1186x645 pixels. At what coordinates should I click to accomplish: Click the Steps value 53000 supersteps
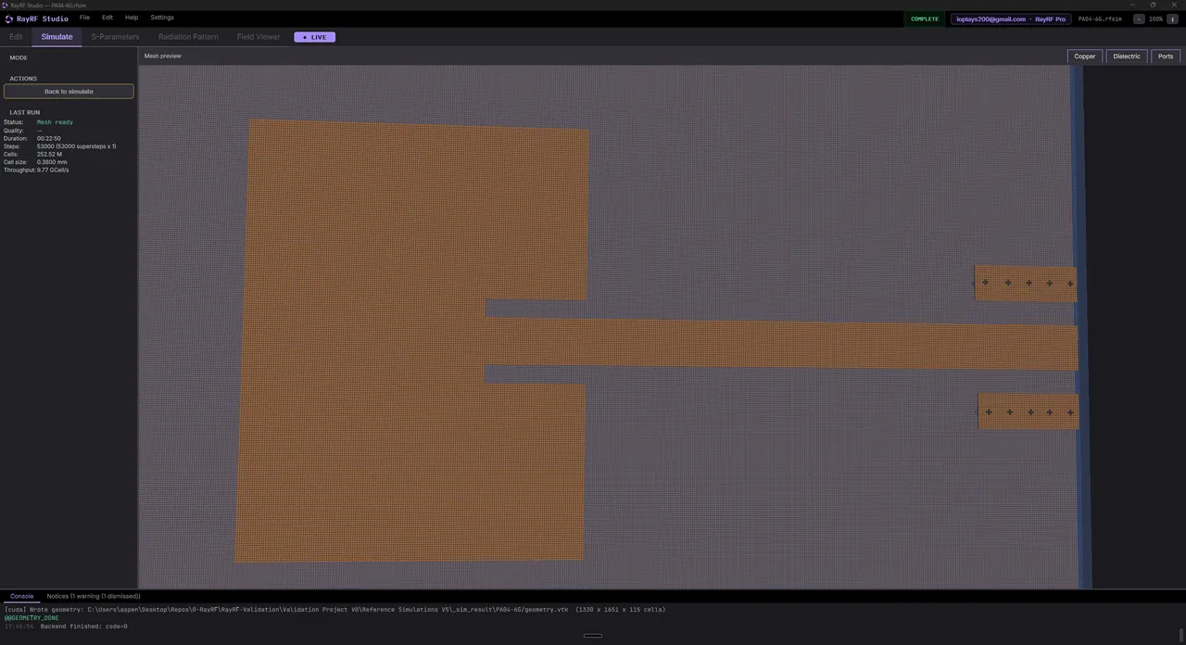(x=77, y=146)
